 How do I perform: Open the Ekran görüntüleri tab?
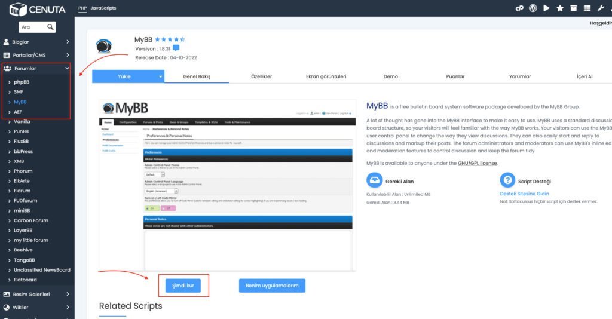[x=326, y=76]
